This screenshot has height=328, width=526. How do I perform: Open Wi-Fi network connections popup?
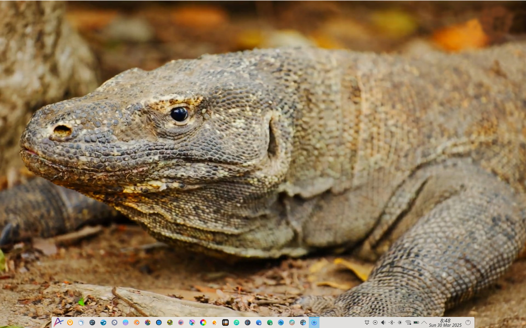(408, 323)
